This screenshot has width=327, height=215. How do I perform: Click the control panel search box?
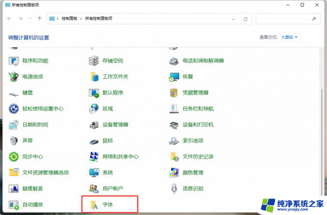point(288,19)
